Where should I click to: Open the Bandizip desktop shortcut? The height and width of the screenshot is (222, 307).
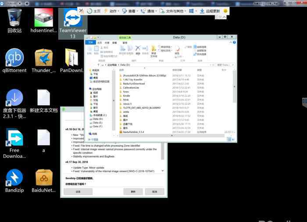(14, 181)
